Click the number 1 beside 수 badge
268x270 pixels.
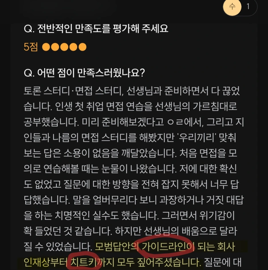(x=248, y=7)
